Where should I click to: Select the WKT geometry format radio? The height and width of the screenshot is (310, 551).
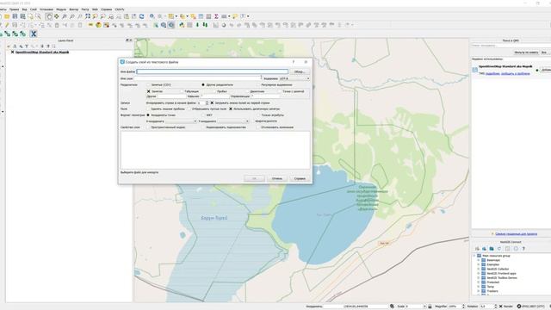[203, 115]
